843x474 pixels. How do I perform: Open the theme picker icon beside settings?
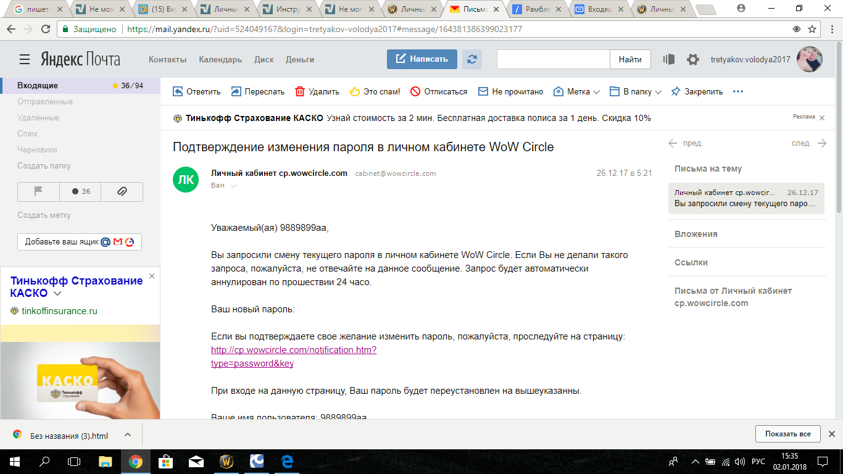pyautogui.click(x=669, y=59)
